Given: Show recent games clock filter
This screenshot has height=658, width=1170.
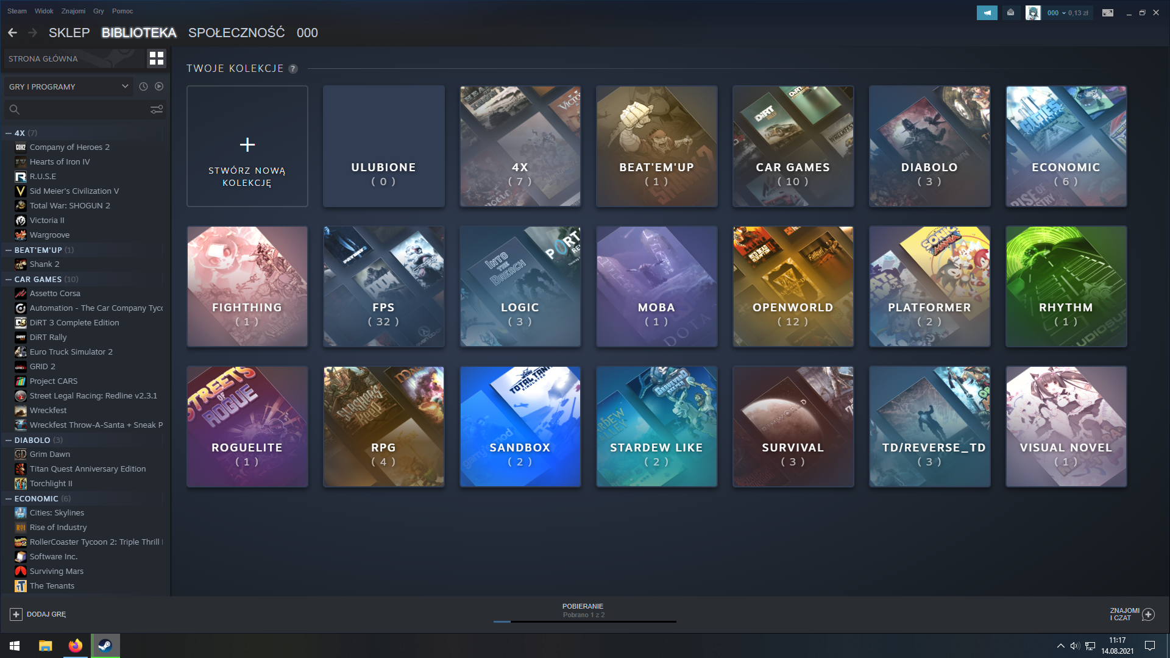Looking at the screenshot, I should (143, 87).
